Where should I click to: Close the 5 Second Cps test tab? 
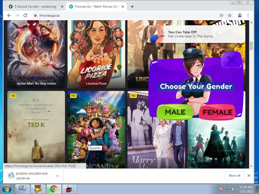(x=62, y=7)
